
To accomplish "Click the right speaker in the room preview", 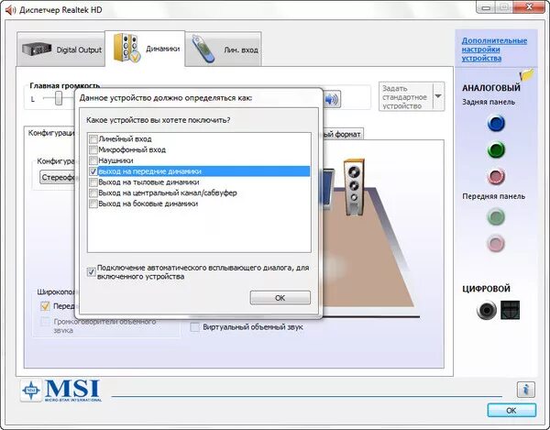I will click(x=354, y=187).
